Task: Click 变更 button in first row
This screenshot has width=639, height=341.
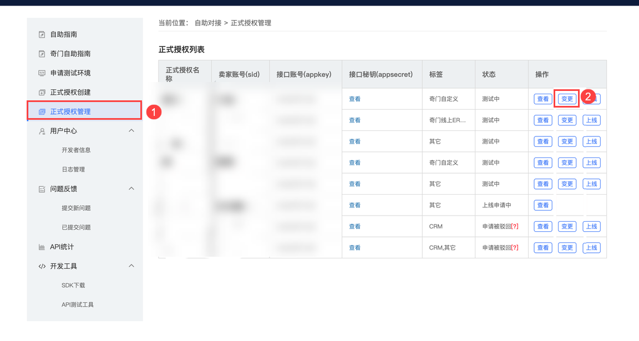Action: pyautogui.click(x=567, y=99)
